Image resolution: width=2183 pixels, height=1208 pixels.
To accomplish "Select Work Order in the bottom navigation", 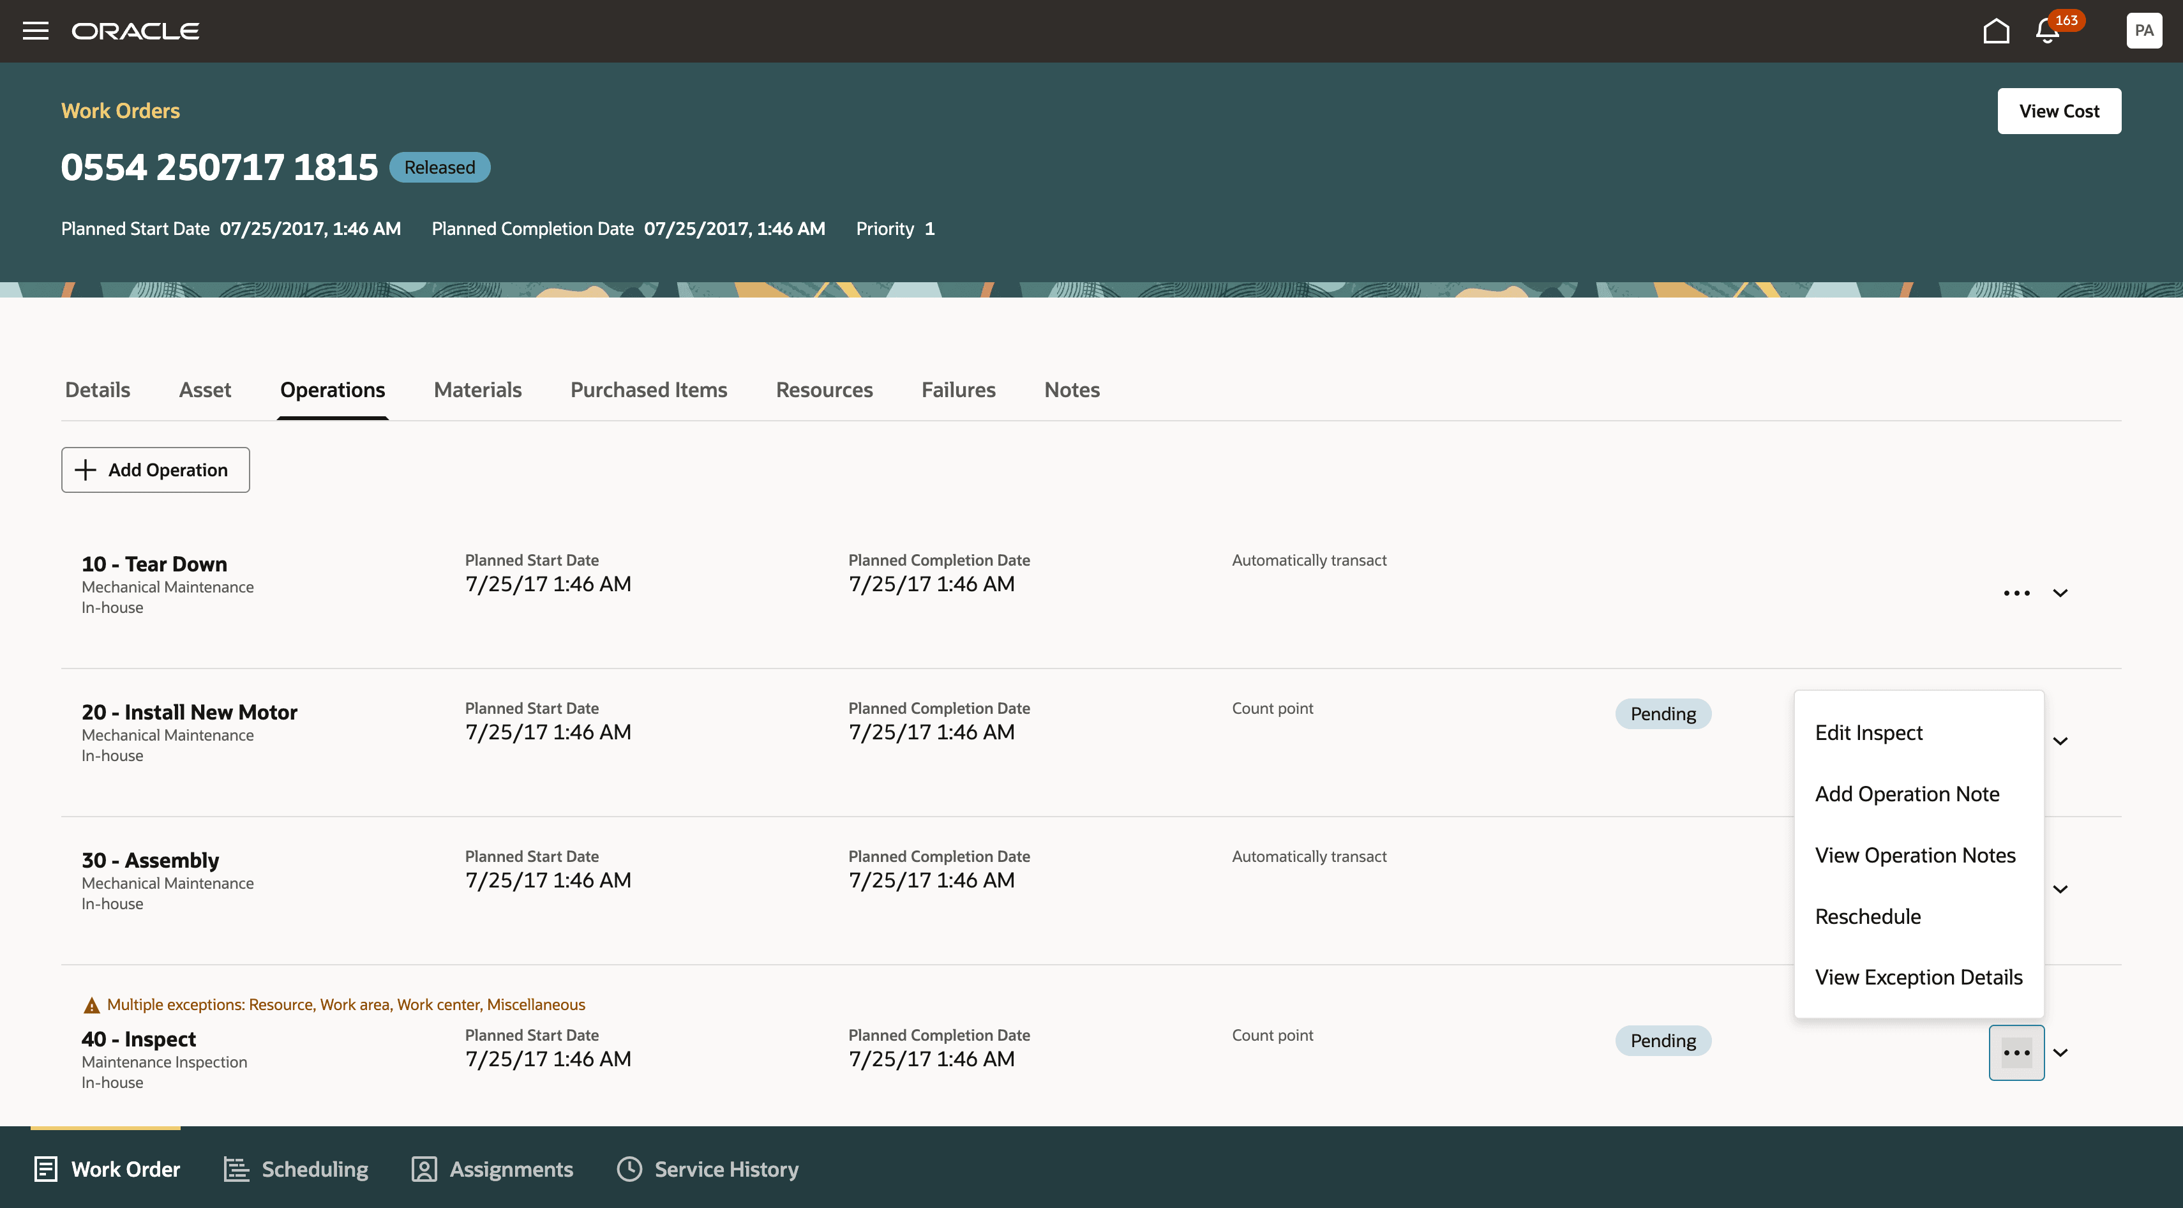I will coord(106,1169).
